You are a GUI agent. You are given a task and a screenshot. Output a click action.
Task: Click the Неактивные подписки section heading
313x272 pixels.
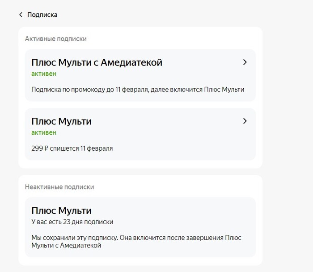point(59,187)
